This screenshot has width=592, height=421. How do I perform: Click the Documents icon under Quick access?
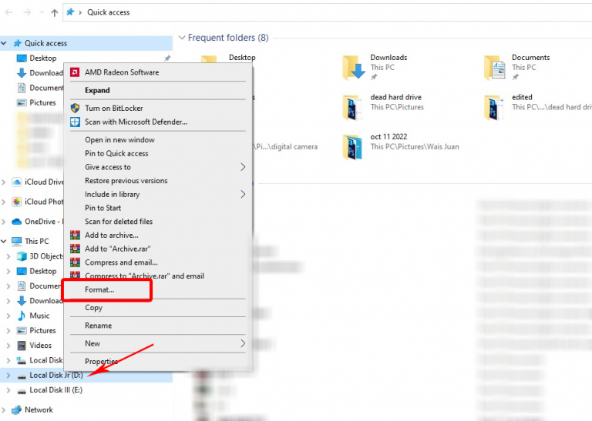[22, 88]
